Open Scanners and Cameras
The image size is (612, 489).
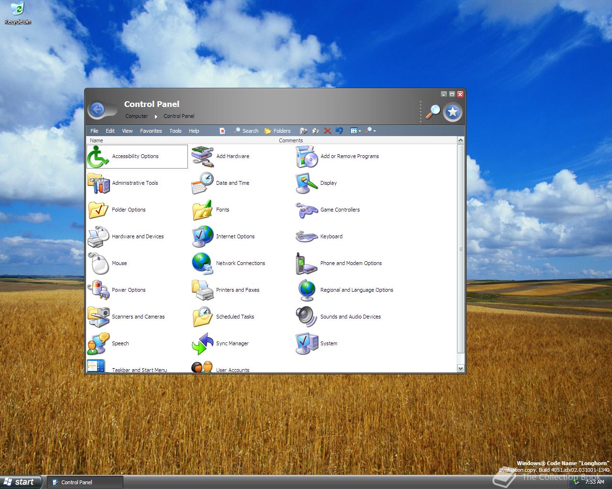126,317
